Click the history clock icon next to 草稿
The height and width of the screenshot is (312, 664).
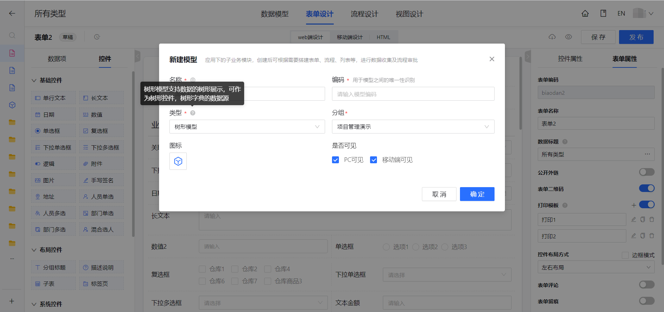(x=97, y=37)
